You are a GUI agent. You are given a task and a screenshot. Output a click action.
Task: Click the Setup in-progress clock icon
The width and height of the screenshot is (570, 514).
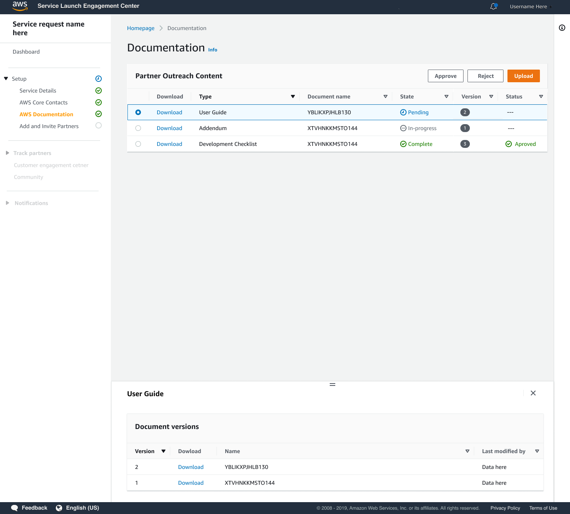coord(99,79)
